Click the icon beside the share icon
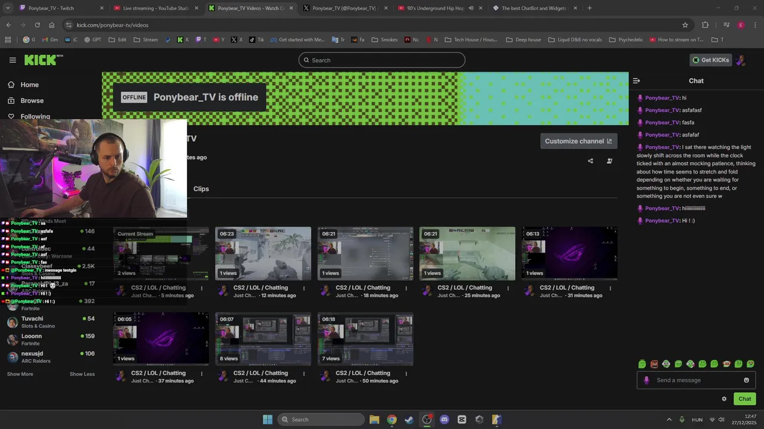Screen dimensions: 764x429 point(609,161)
